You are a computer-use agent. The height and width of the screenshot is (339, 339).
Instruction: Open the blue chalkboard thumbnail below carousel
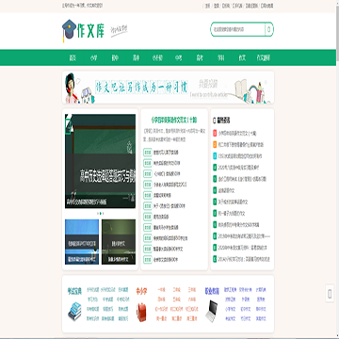click(x=82, y=242)
